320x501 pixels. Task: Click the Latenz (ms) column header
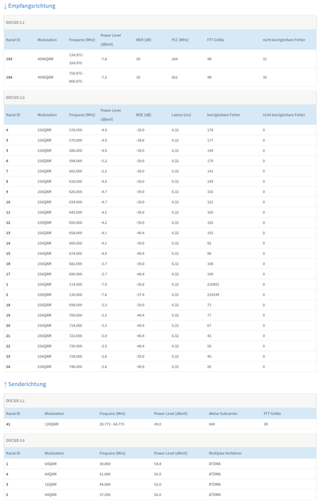tap(181, 115)
